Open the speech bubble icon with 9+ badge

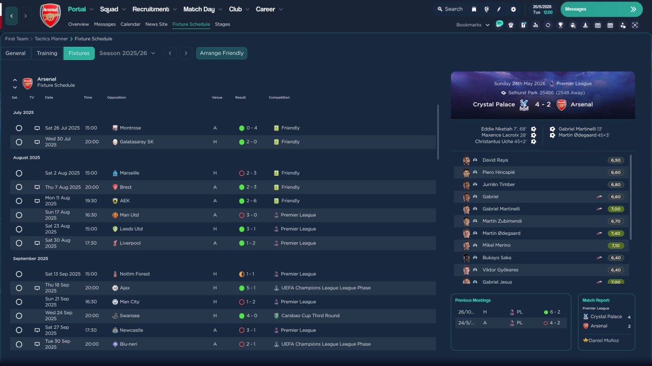(x=499, y=24)
